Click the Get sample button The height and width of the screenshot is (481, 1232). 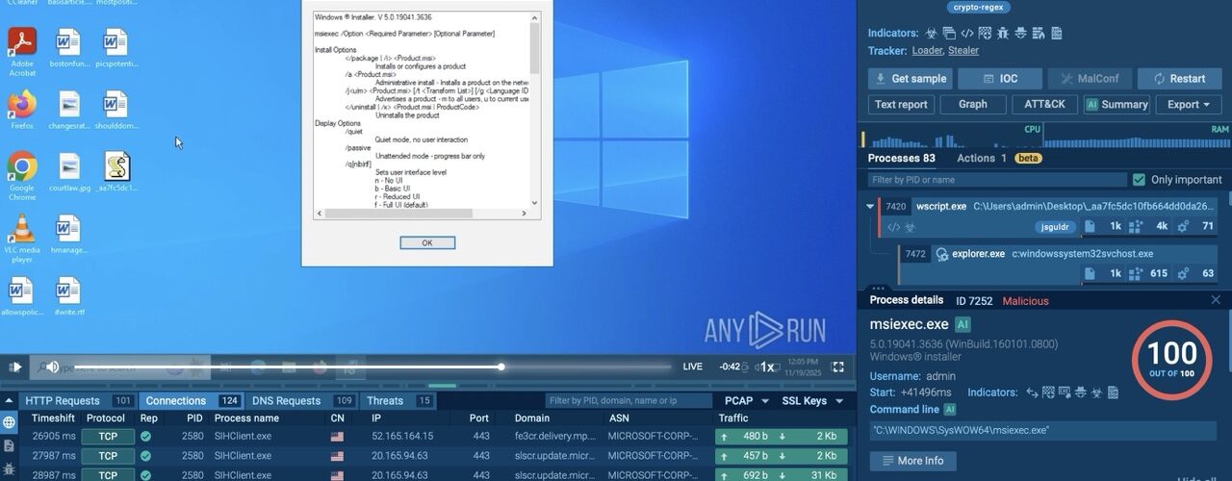(x=910, y=79)
